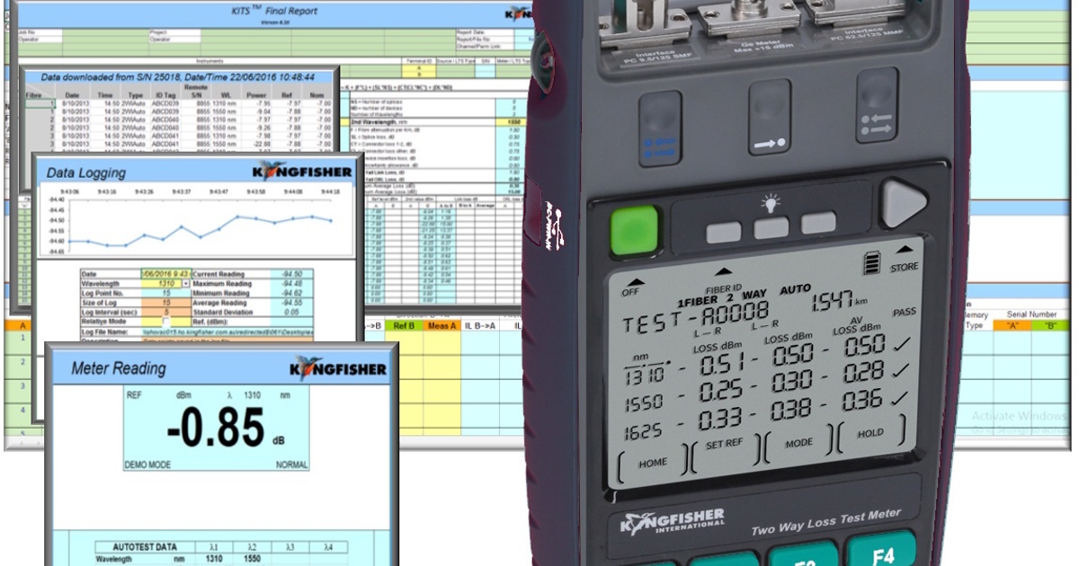Select SET REF soft key on LCD
1079x566 pixels.
[x=724, y=444]
